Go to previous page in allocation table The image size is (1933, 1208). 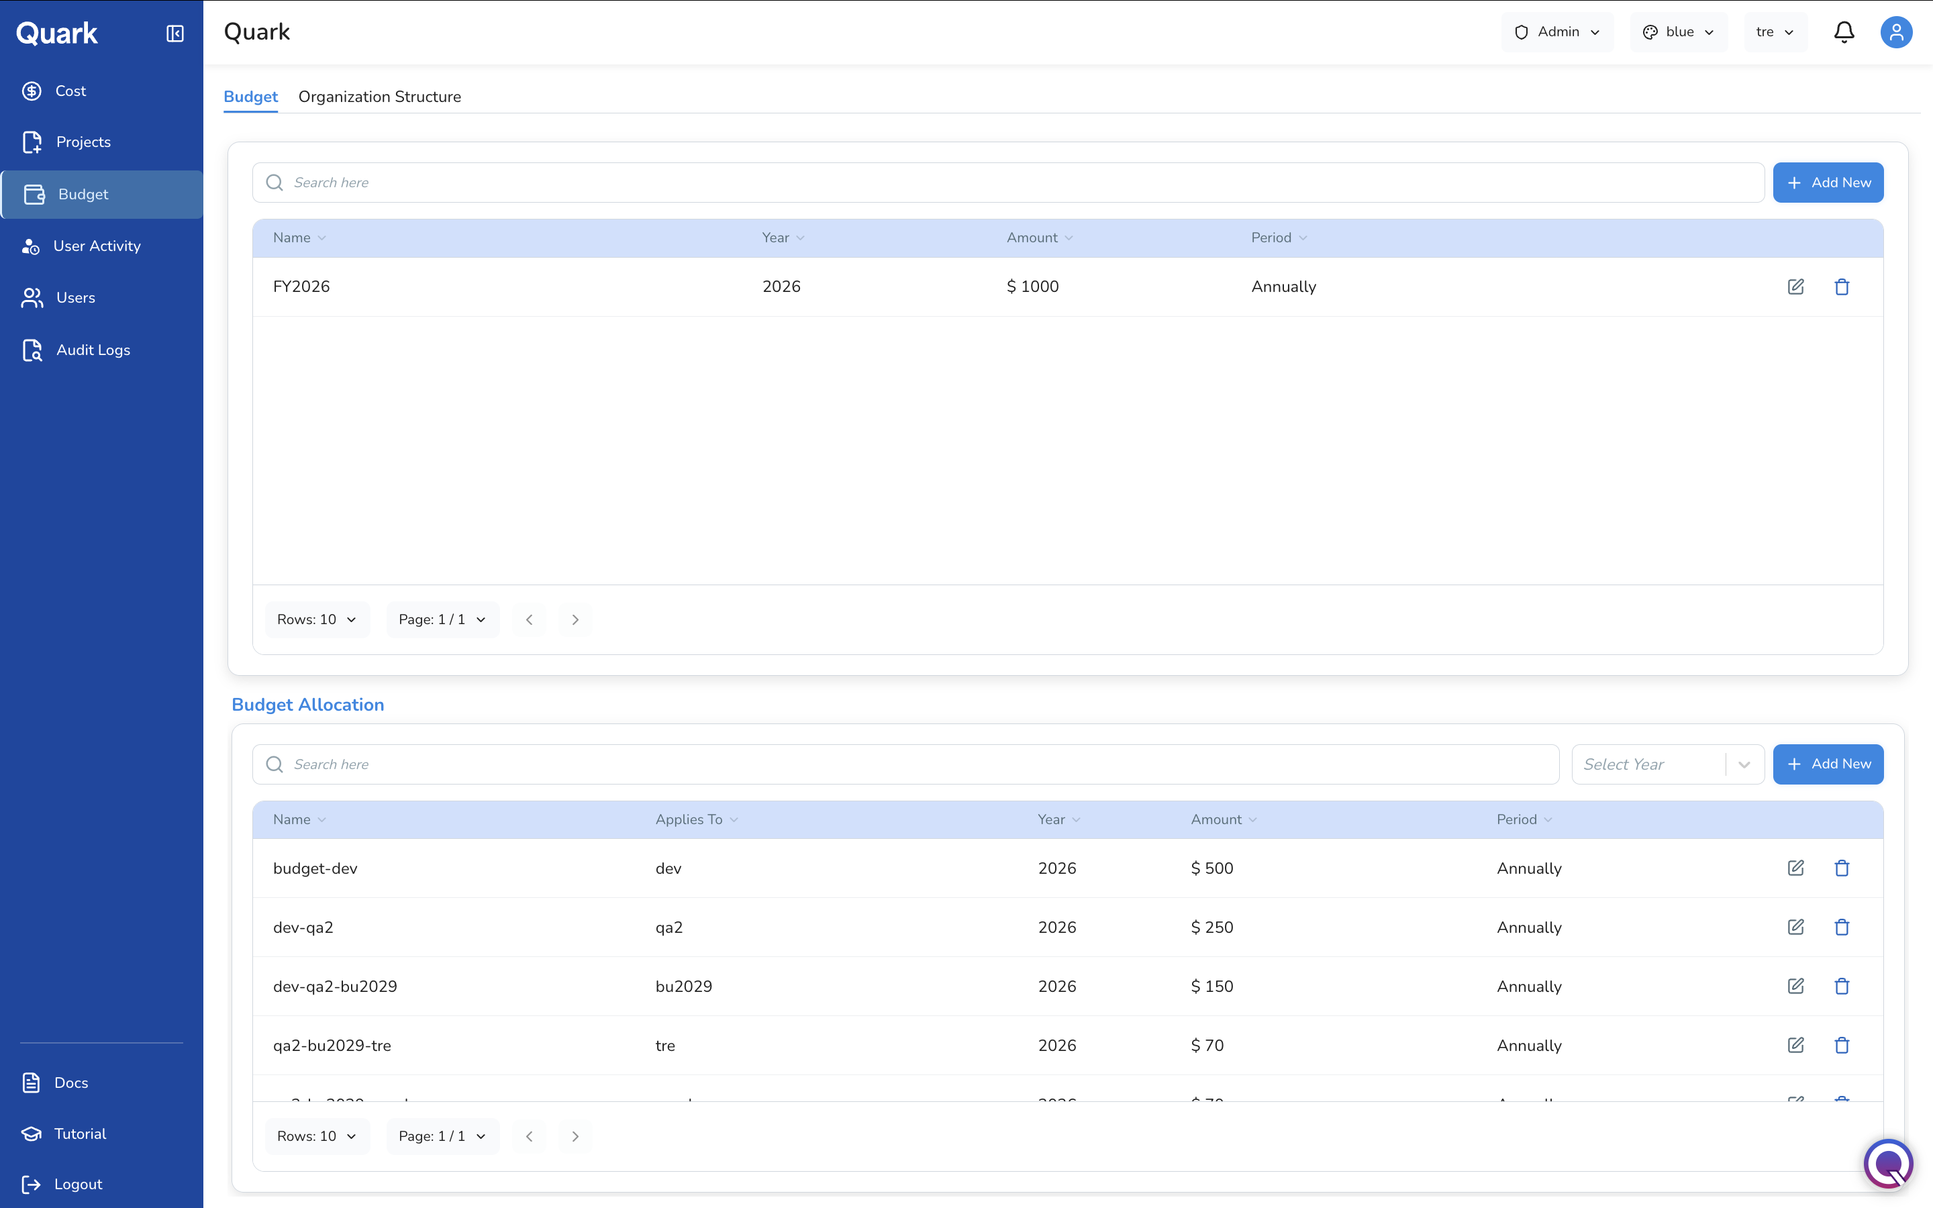point(529,1136)
